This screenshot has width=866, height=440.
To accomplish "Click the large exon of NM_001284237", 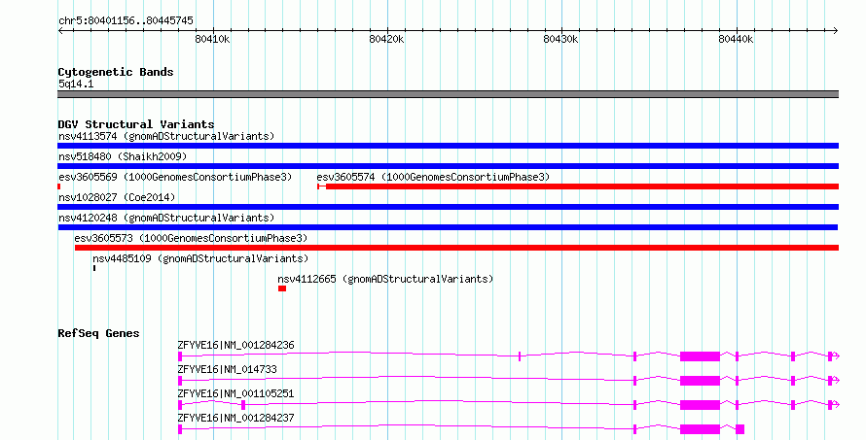I will 700,429.
